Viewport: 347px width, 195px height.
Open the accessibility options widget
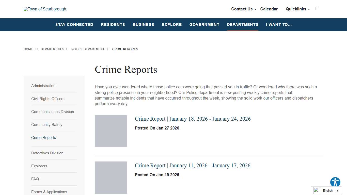click(x=335, y=182)
